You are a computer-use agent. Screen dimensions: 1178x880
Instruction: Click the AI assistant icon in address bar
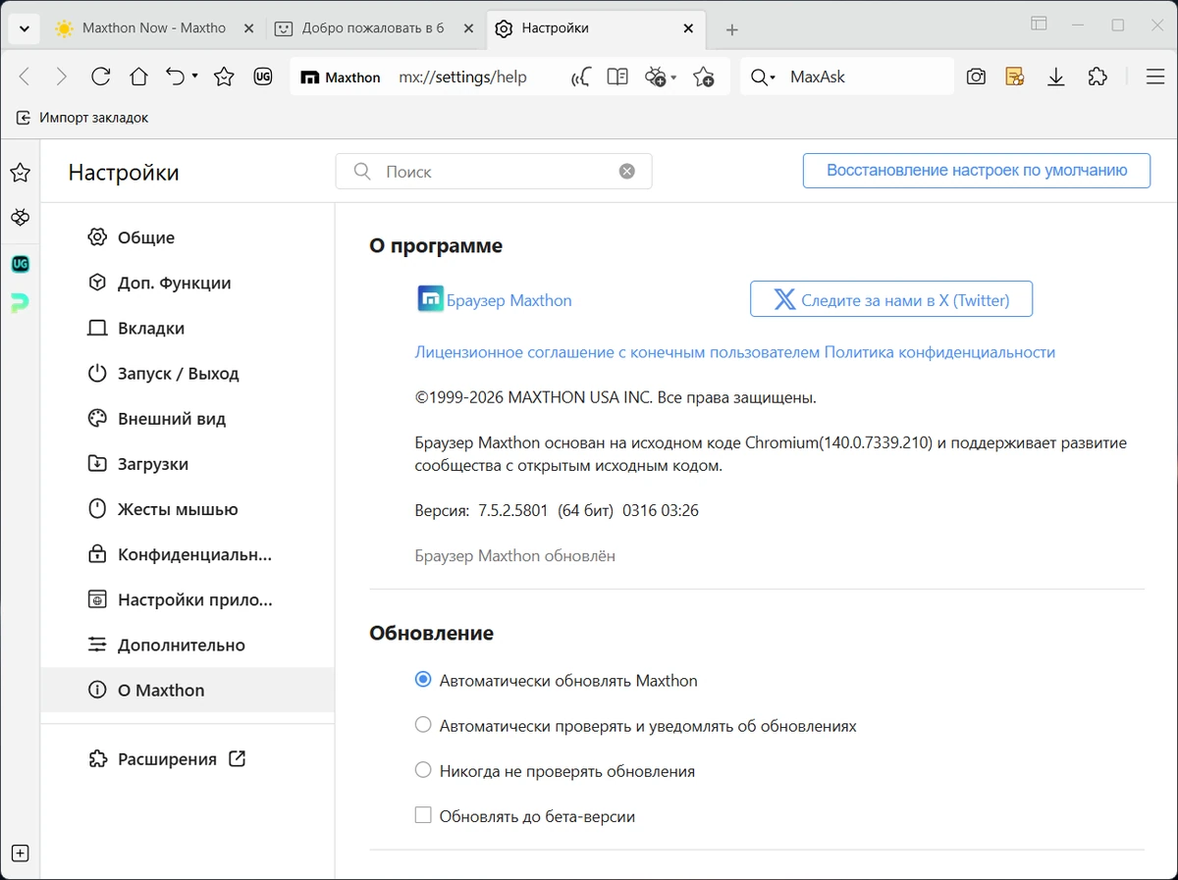(x=655, y=77)
